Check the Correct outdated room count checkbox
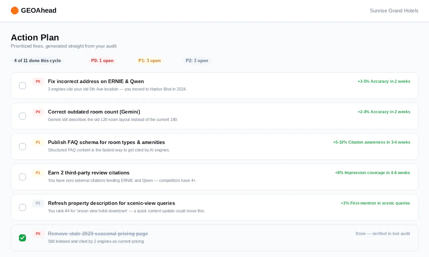This screenshot has height=257, width=429. [23, 116]
